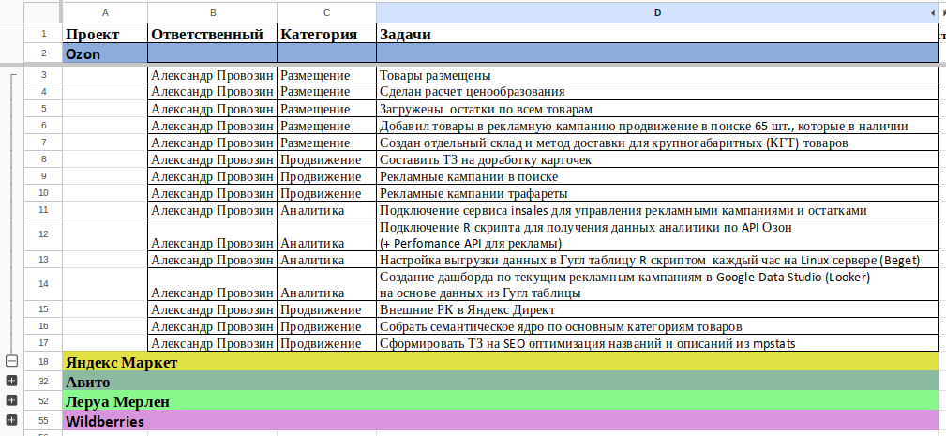Expand the Леруа Мерлен row group

(x=11, y=400)
